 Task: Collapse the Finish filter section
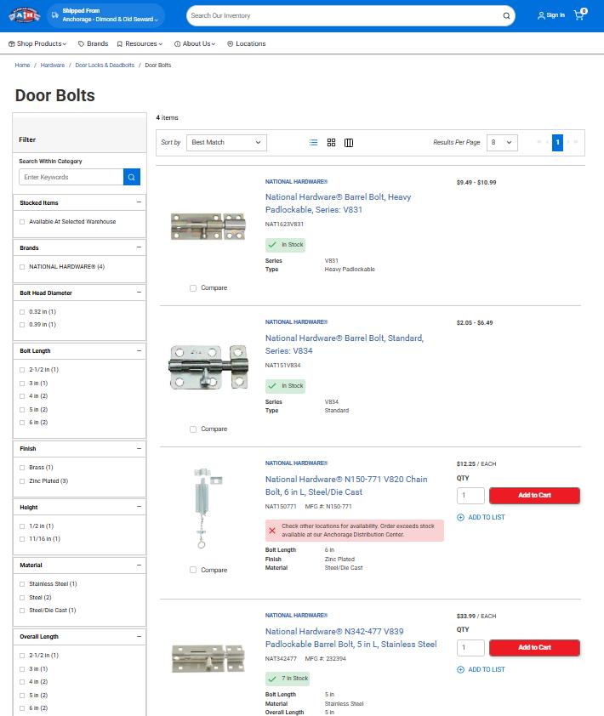click(139, 448)
